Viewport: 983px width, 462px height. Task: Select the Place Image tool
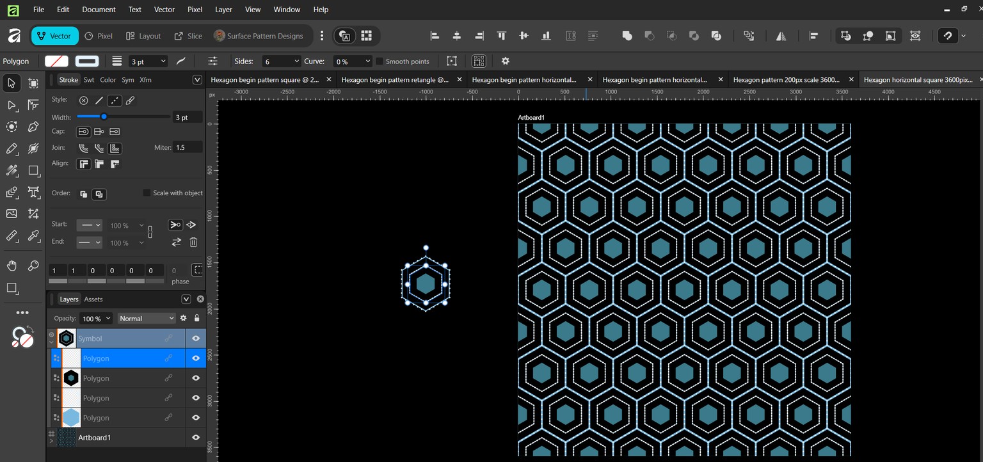(12, 214)
